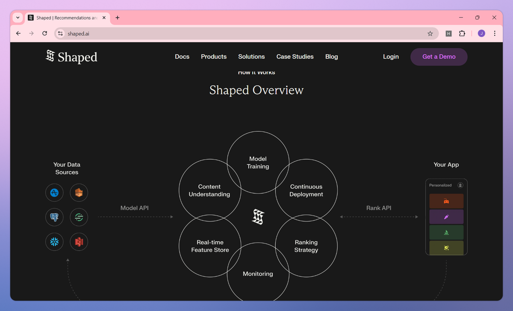Click the Snowflake data source icon
This screenshot has width=513, height=311.
click(54, 242)
